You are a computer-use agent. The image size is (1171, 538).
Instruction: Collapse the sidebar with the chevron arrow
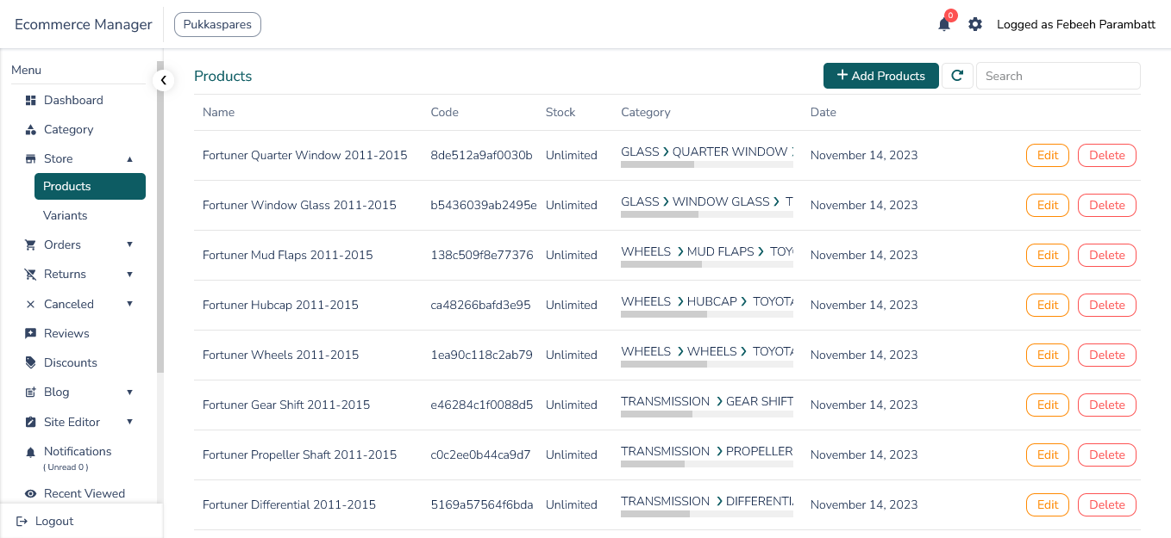tap(163, 80)
